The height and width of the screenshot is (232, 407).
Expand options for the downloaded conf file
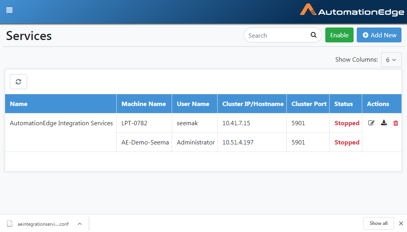pyautogui.click(x=80, y=224)
